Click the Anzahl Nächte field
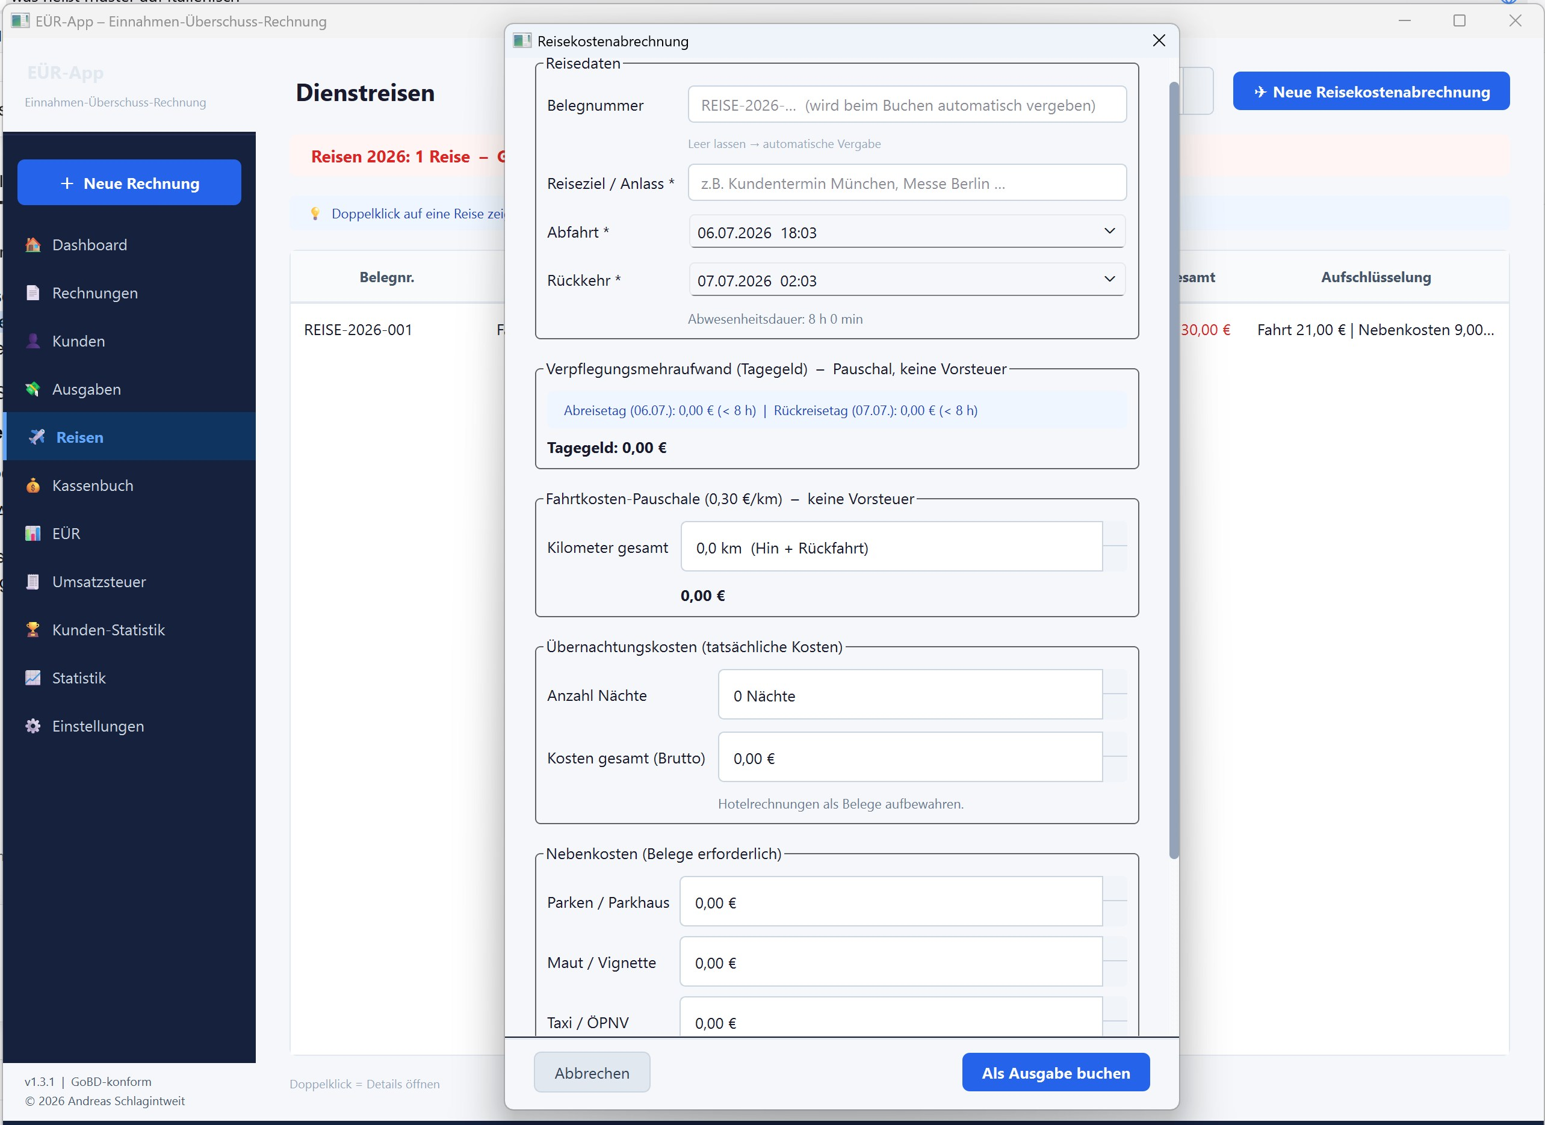The image size is (1545, 1125). (910, 695)
